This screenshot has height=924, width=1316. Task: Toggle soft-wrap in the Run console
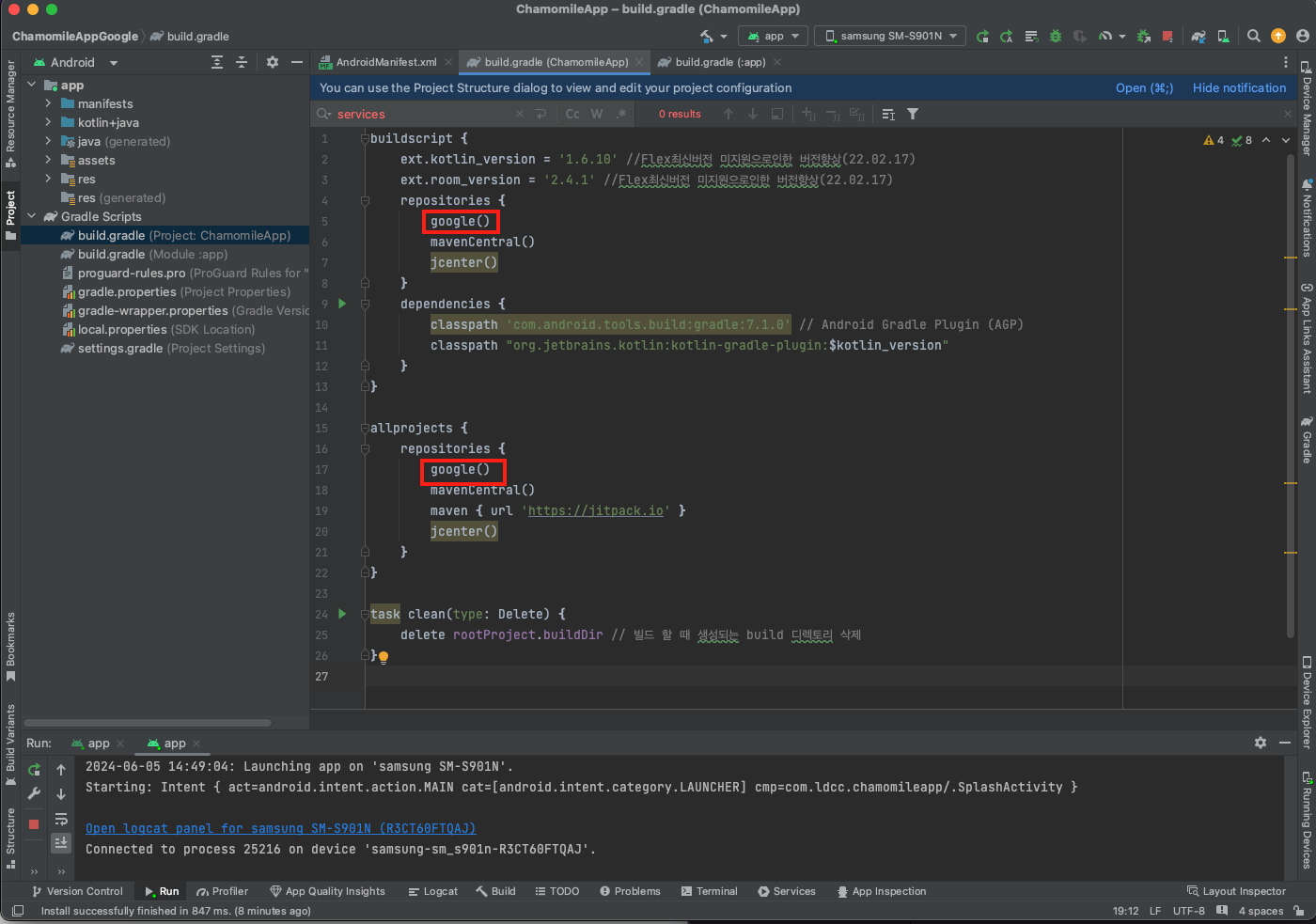point(61,819)
